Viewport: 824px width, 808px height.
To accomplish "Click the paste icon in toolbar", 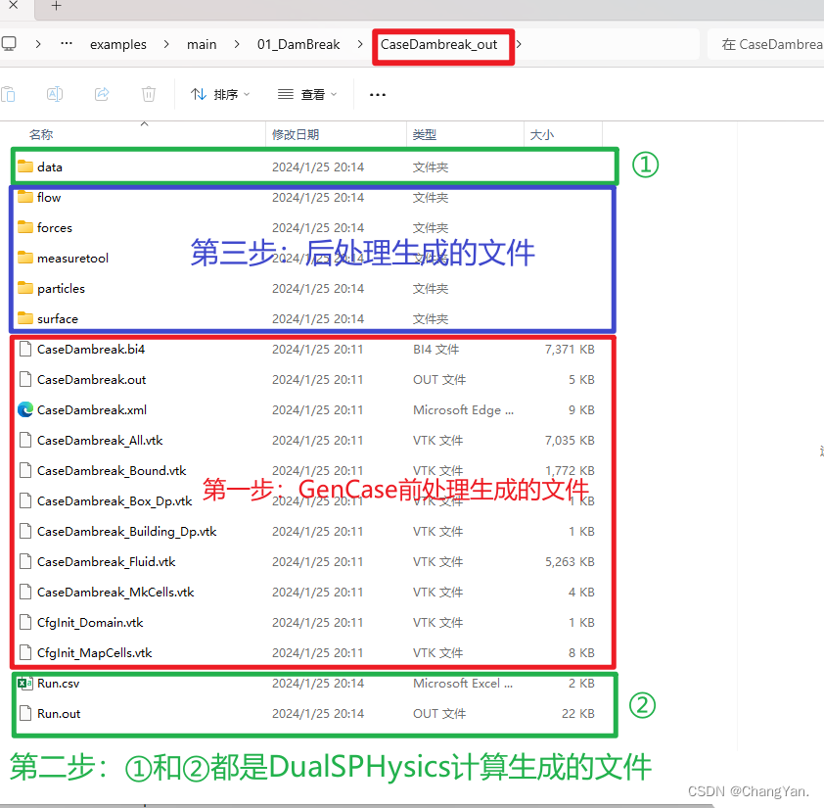I will pyautogui.click(x=8, y=95).
